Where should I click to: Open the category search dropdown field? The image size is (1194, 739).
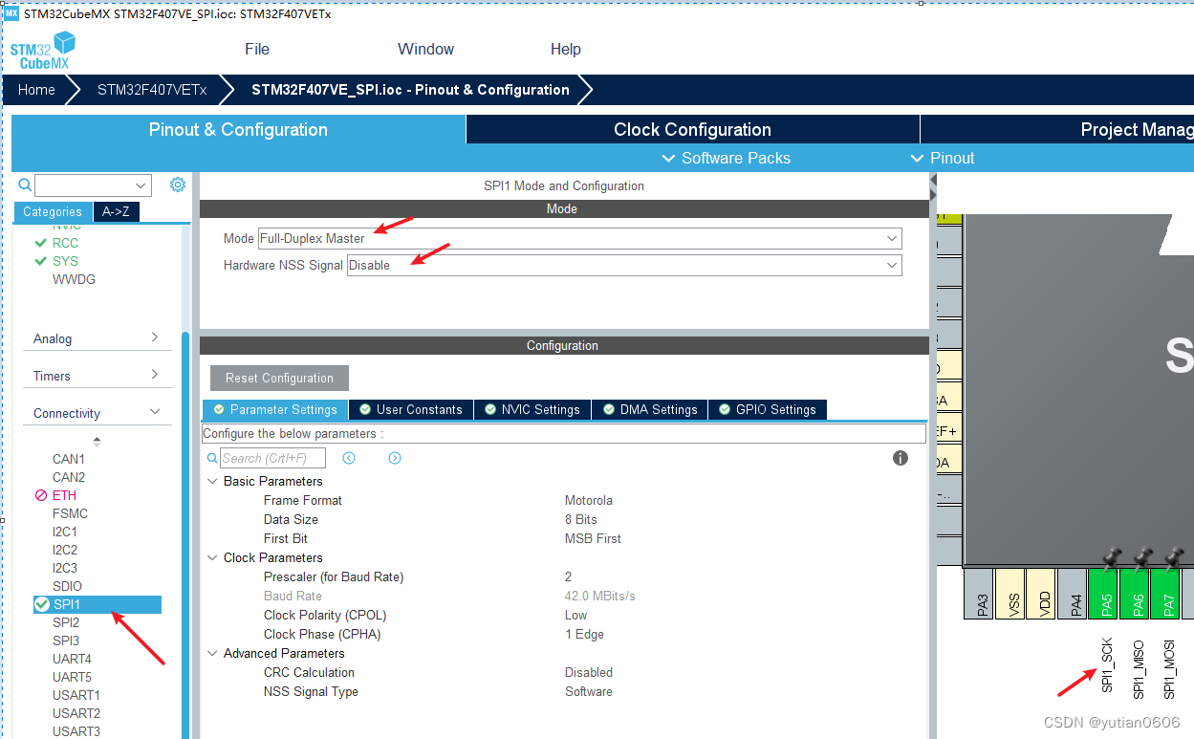pos(93,185)
